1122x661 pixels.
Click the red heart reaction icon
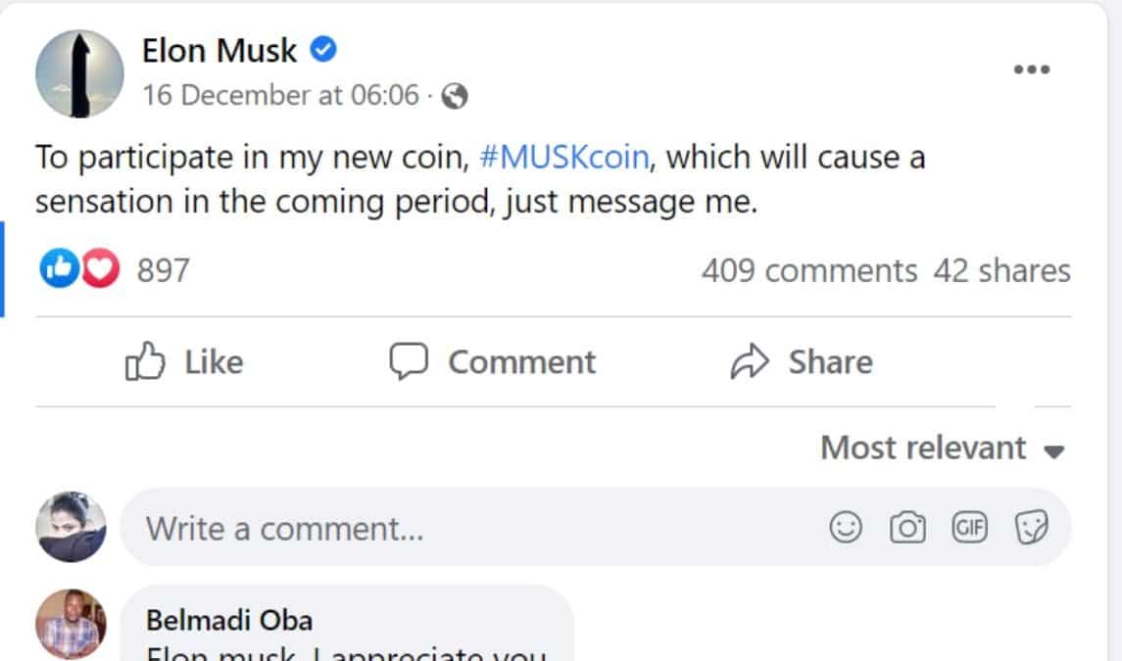[x=100, y=268]
